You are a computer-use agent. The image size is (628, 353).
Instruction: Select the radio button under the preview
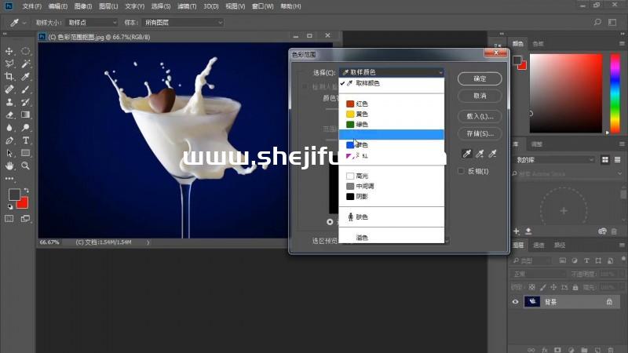pyautogui.click(x=330, y=222)
